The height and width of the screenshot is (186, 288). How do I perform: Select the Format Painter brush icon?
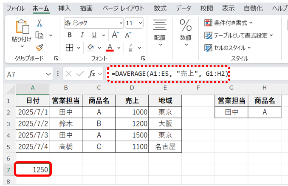40,47
